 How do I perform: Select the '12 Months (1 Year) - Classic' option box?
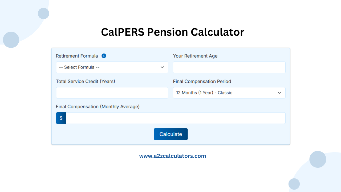click(x=229, y=93)
